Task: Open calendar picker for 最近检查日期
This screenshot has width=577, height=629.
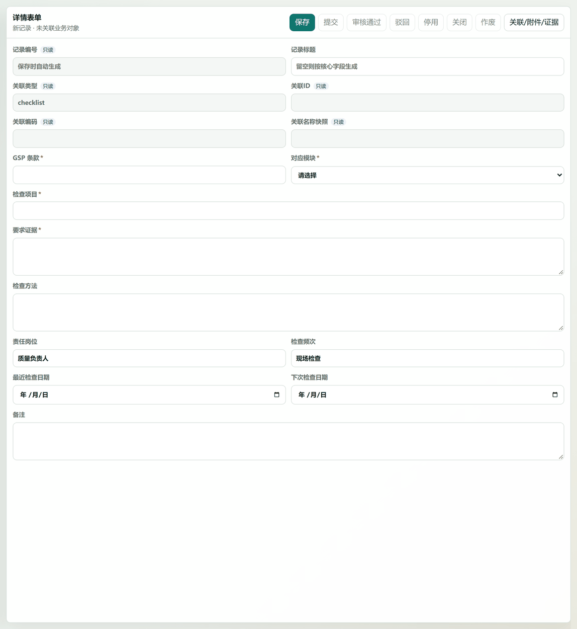Action: 276,395
